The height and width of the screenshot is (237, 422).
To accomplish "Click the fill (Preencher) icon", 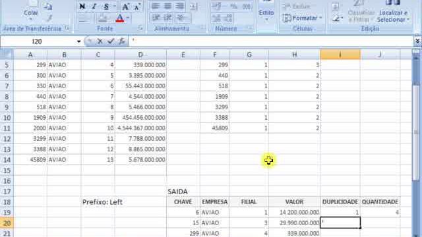I will 336,6.
